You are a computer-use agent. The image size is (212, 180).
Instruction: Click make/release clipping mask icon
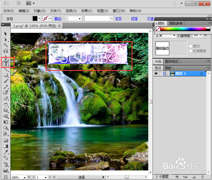coord(177,177)
